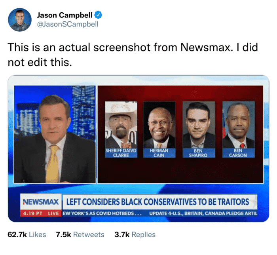Click the Ben Carson portrait
This screenshot has width=277, height=255.
239,125
